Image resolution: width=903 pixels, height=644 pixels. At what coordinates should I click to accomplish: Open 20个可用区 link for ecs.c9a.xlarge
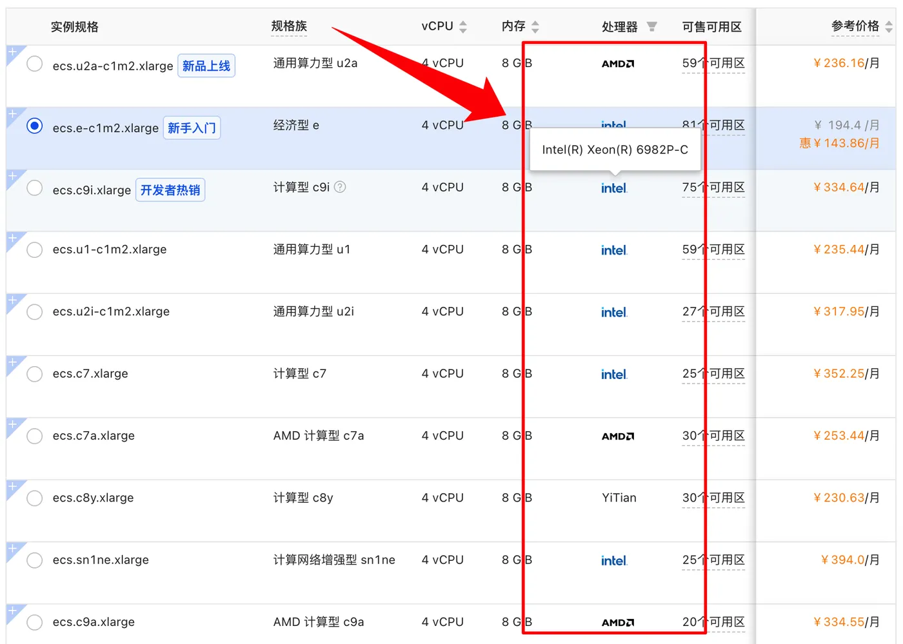tap(713, 622)
